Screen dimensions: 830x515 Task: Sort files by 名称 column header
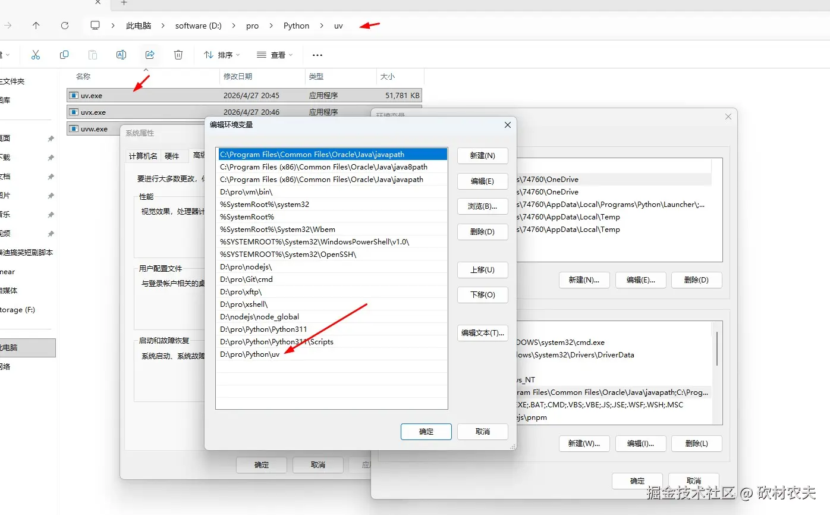click(x=83, y=77)
